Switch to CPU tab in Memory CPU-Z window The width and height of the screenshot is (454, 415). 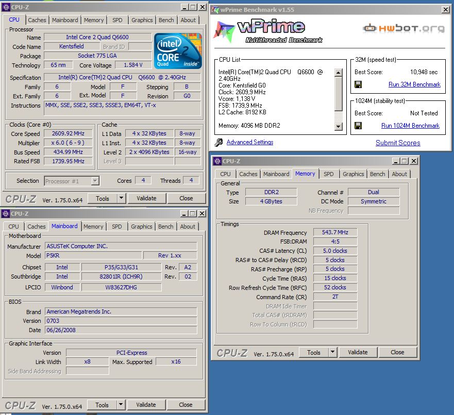tap(225, 174)
